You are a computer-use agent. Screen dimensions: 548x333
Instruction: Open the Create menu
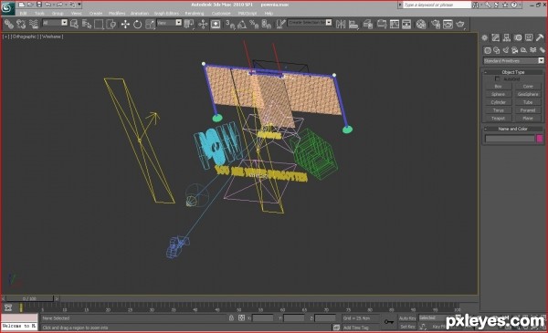(x=95, y=14)
